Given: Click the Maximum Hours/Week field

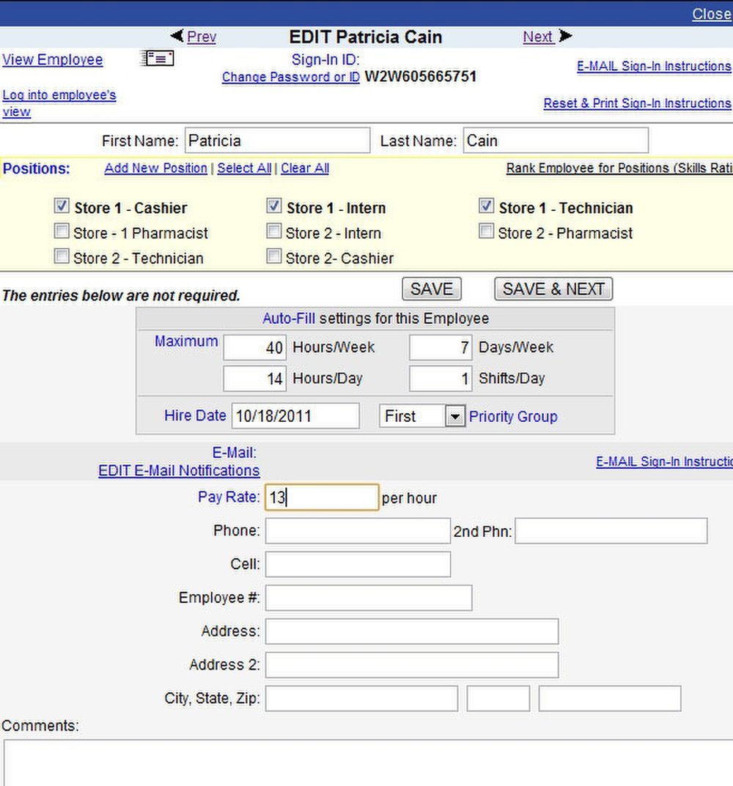Looking at the screenshot, I should [255, 347].
